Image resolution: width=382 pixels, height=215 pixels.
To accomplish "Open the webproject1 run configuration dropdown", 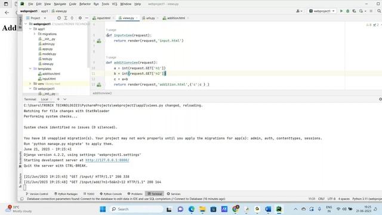I will (322, 11).
